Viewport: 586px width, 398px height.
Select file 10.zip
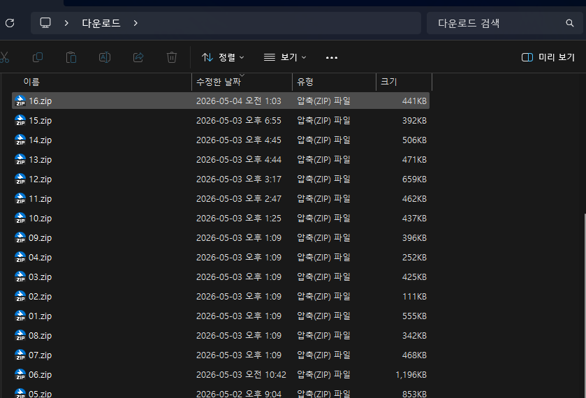point(221,219)
